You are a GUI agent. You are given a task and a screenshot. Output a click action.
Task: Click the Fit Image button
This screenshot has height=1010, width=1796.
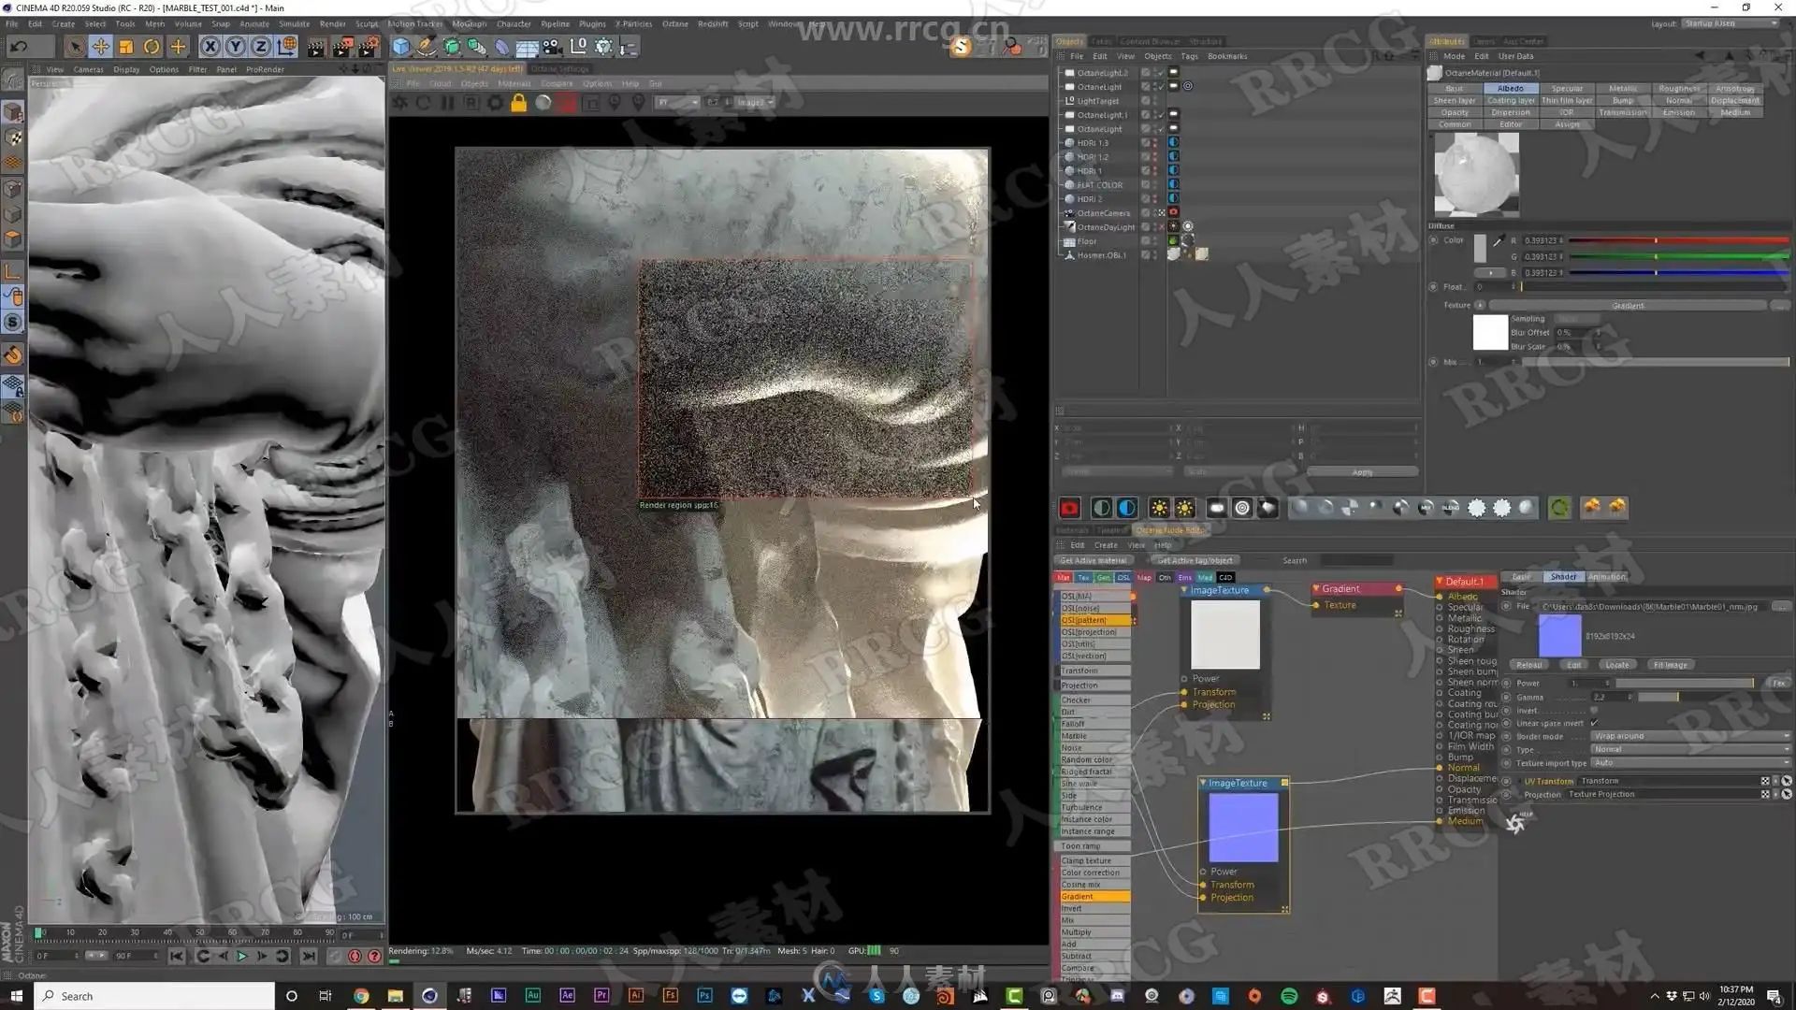pos(1670,665)
